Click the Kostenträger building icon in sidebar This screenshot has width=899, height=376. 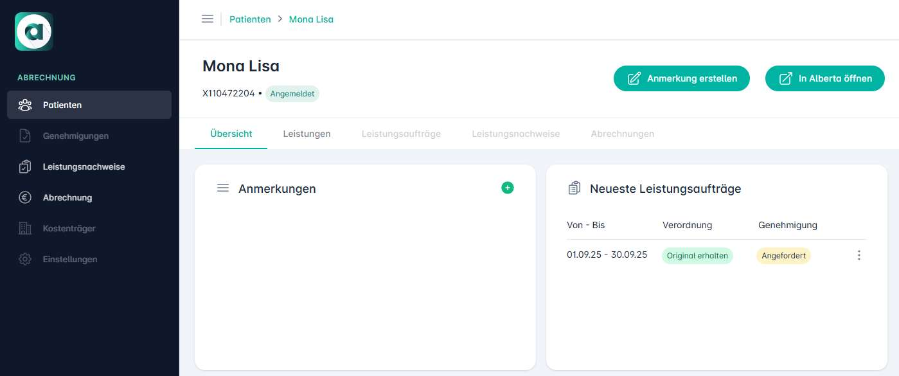pyautogui.click(x=25, y=229)
